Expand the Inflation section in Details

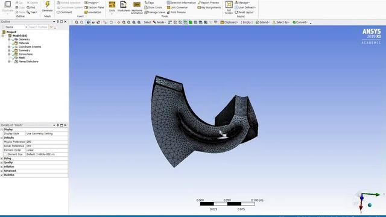(x=2, y=167)
